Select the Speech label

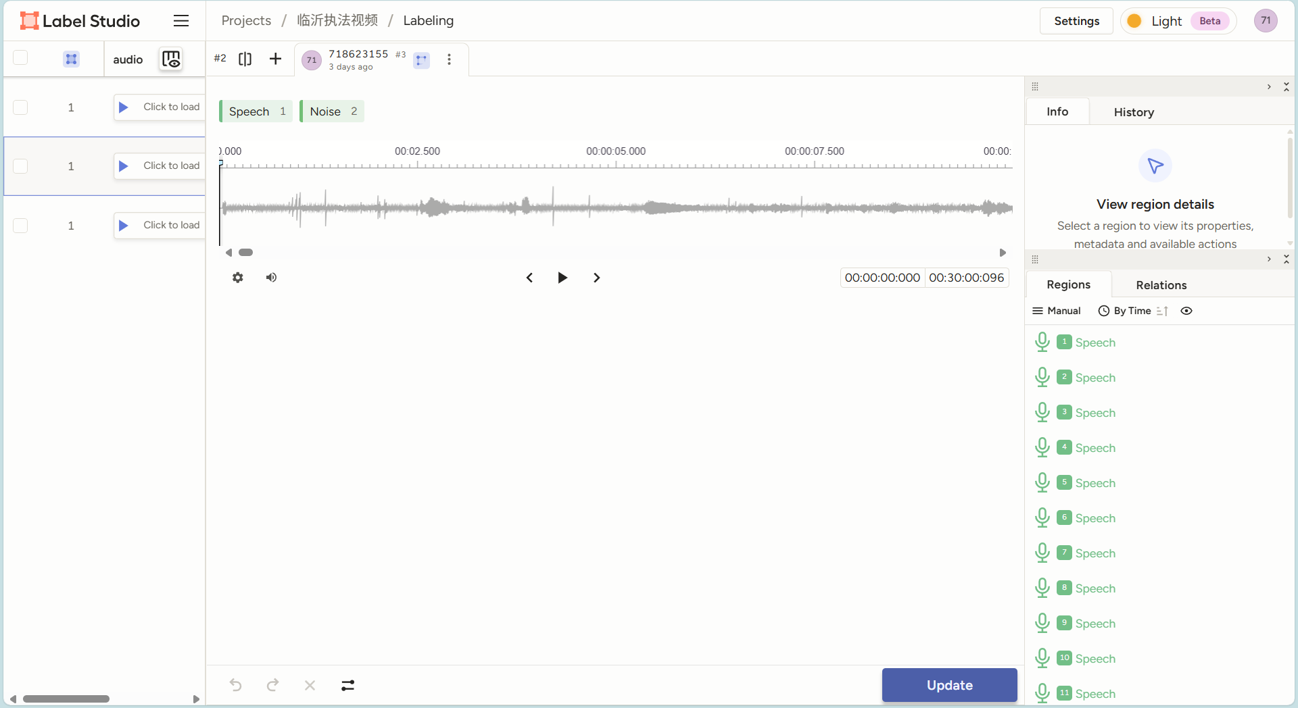click(256, 111)
